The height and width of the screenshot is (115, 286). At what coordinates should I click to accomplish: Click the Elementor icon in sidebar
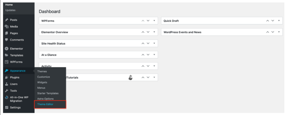(7, 49)
